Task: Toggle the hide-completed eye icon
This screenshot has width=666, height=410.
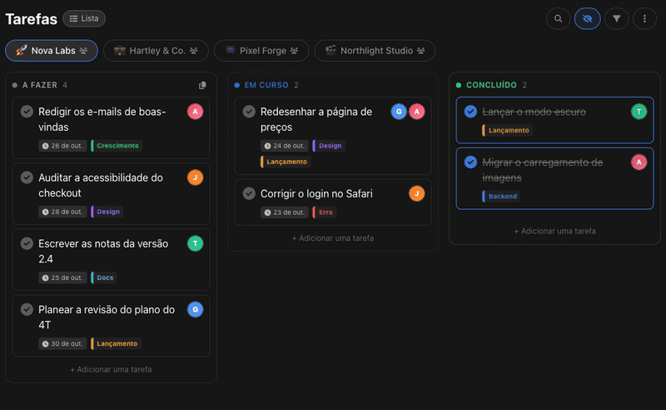Action: click(x=588, y=18)
